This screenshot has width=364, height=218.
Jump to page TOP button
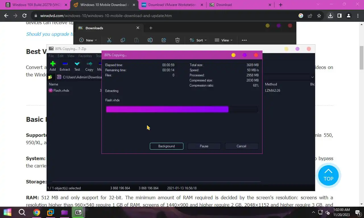[328, 175]
